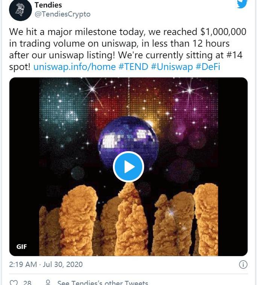Click the @TendiesCrypto handle
This screenshot has width=257, height=285.
point(62,14)
